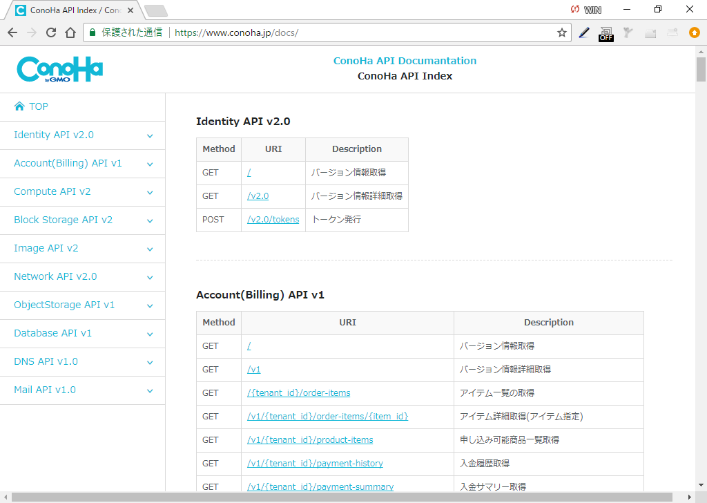Expand DNS API v1.0 sidebar section

tap(83, 362)
